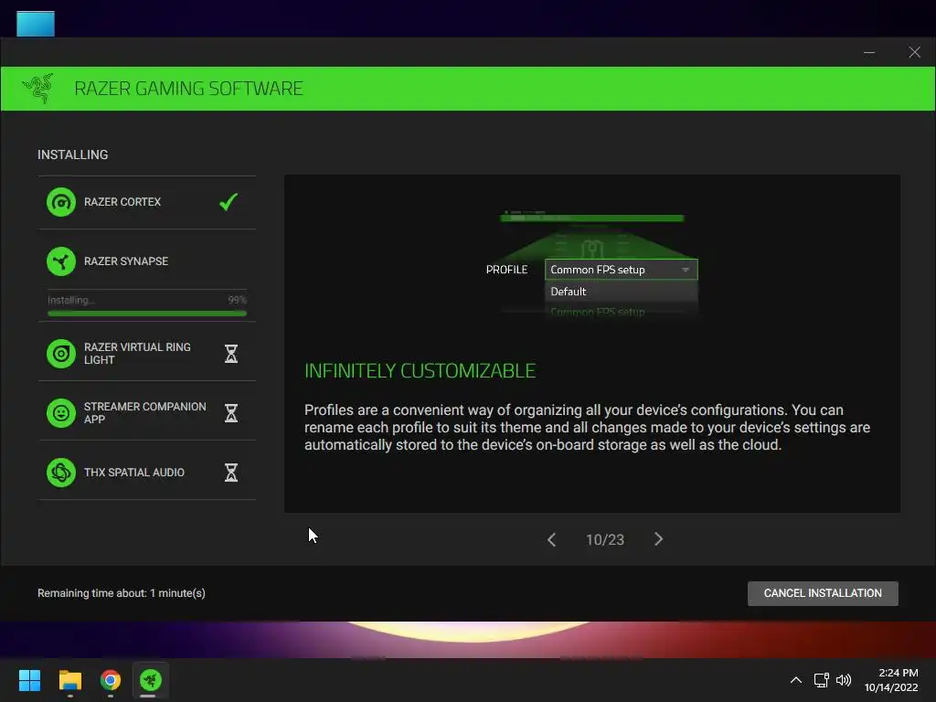936x702 pixels.
Task: Select the Razer Cortex icon
Action: click(61, 202)
